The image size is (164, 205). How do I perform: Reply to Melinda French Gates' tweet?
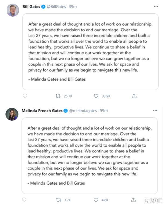24,200
